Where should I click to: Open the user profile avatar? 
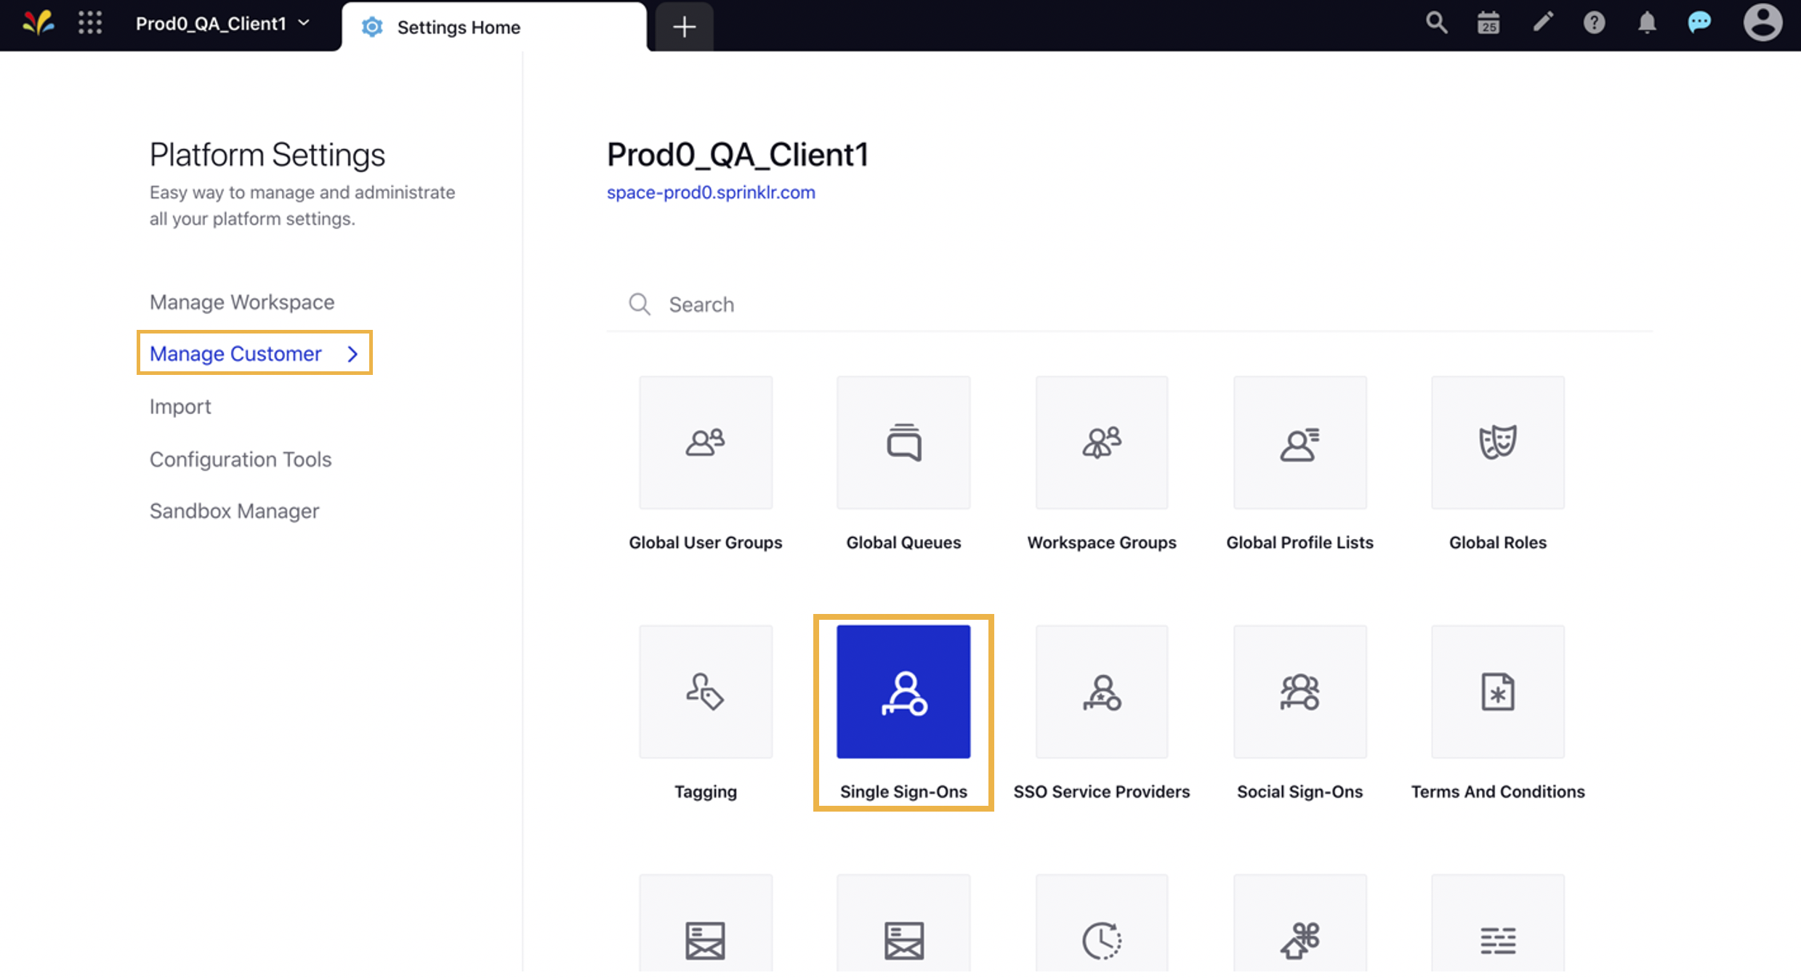[x=1762, y=23]
